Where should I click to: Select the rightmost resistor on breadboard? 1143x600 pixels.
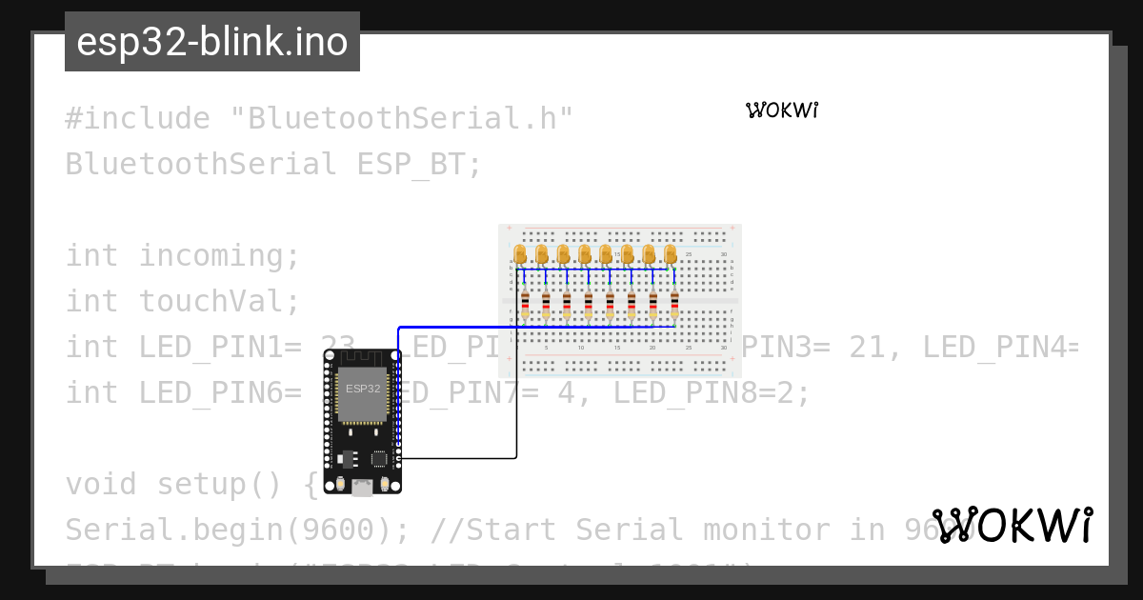674,305
